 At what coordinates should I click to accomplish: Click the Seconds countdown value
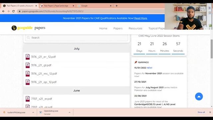tap(178, 44)
